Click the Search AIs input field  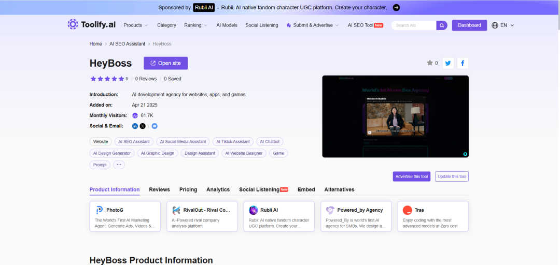tap(414, 25)
